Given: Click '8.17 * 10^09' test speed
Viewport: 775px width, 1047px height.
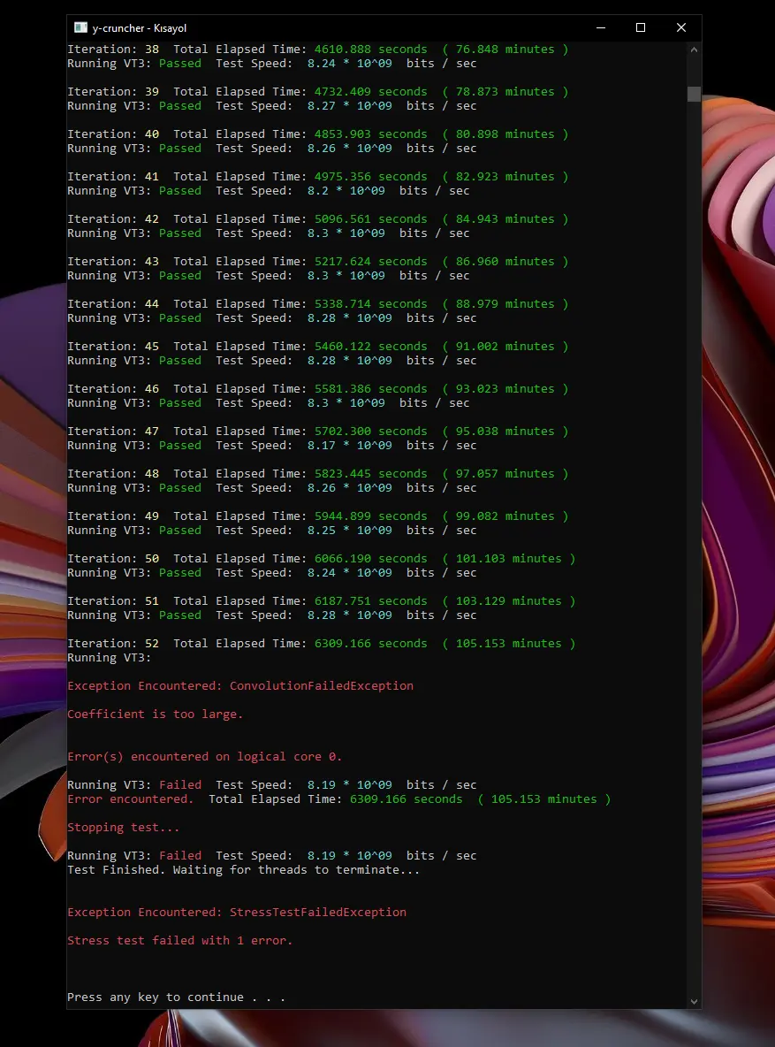Looking at the screenshot, I should 350,446.
